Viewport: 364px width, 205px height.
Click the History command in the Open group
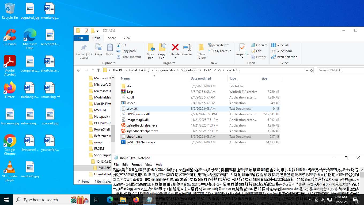(x=259, y=57)
